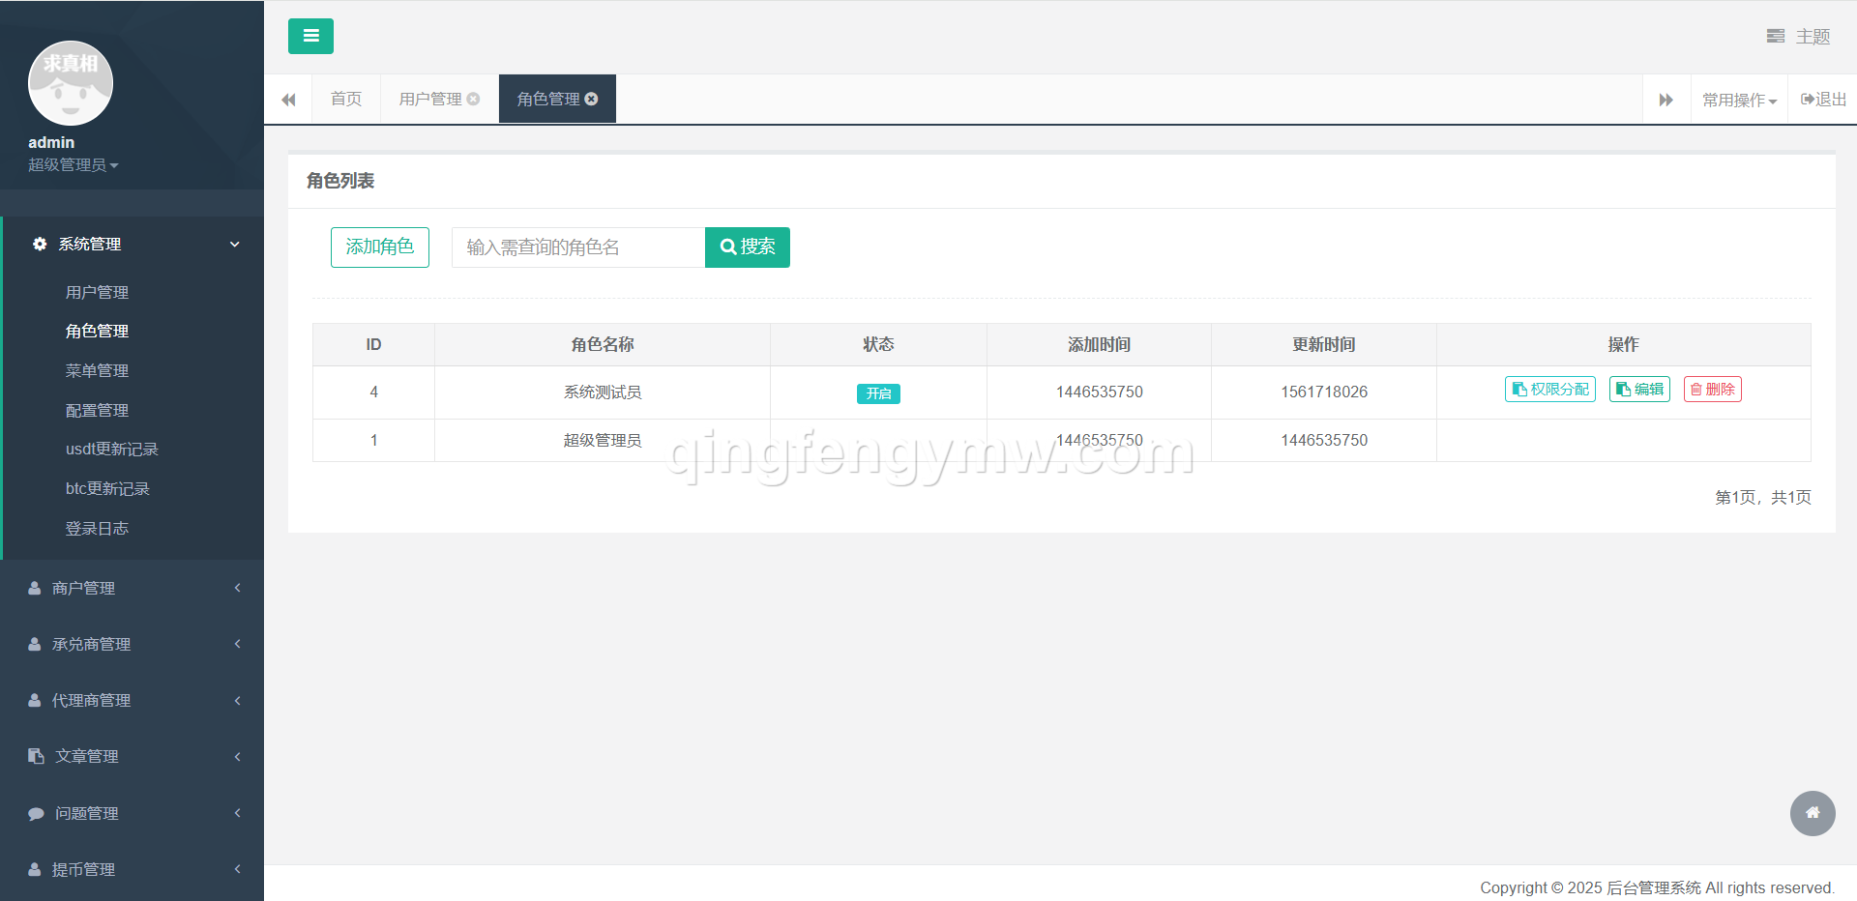Viewport: 1857px width, 901px height.
Task: Open 角色管理 in the sidebar
Action: [x=97, y=331]
